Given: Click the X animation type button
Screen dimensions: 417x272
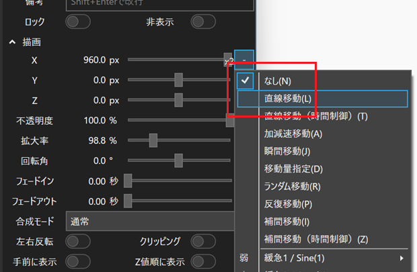Looking at the screenshot, I should pyautogui.click(x=245, y=60).
